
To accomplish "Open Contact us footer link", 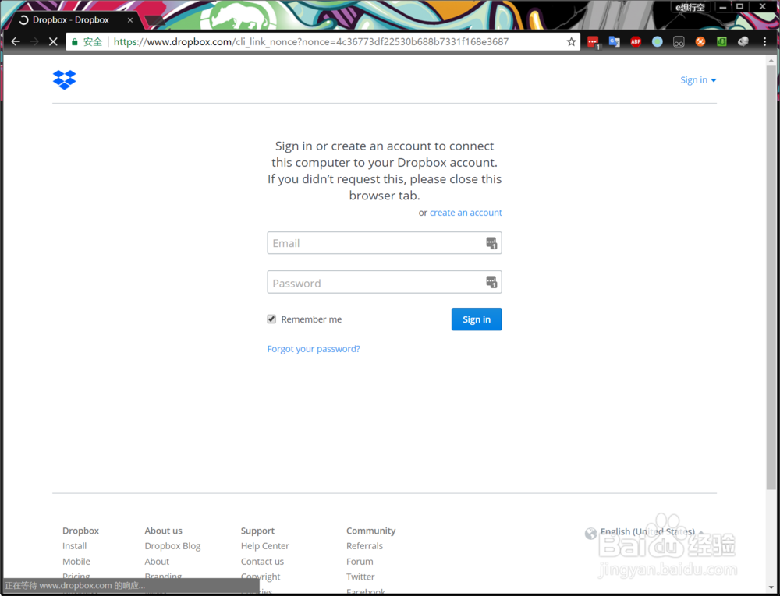I will pos(262,561).
